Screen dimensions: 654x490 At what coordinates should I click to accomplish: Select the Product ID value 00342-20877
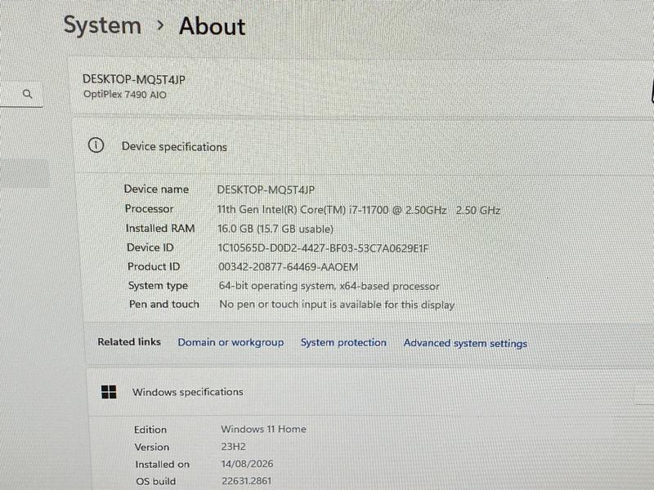click(x=289, y=267)
